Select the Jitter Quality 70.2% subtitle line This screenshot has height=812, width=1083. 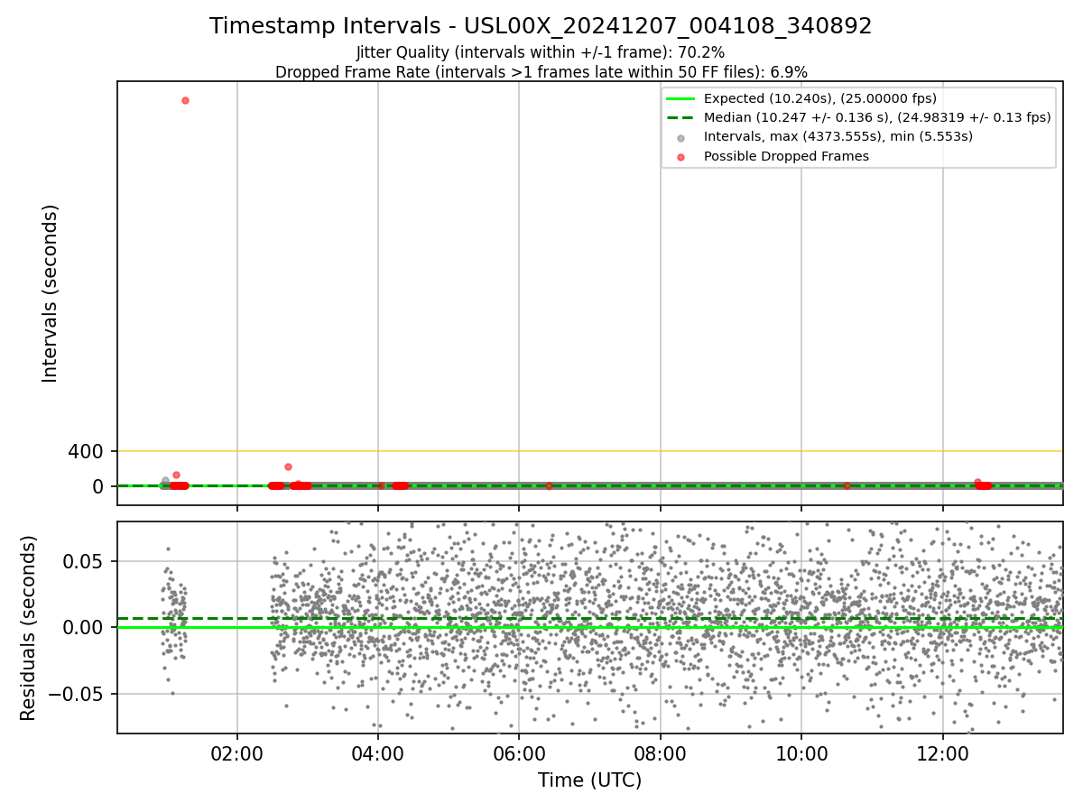click(x=541, y=52)
